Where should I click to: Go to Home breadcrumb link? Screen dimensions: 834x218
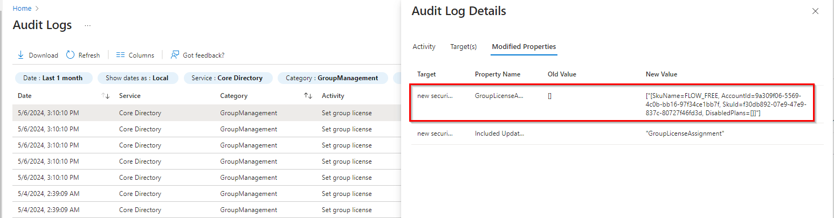point(22,9)
